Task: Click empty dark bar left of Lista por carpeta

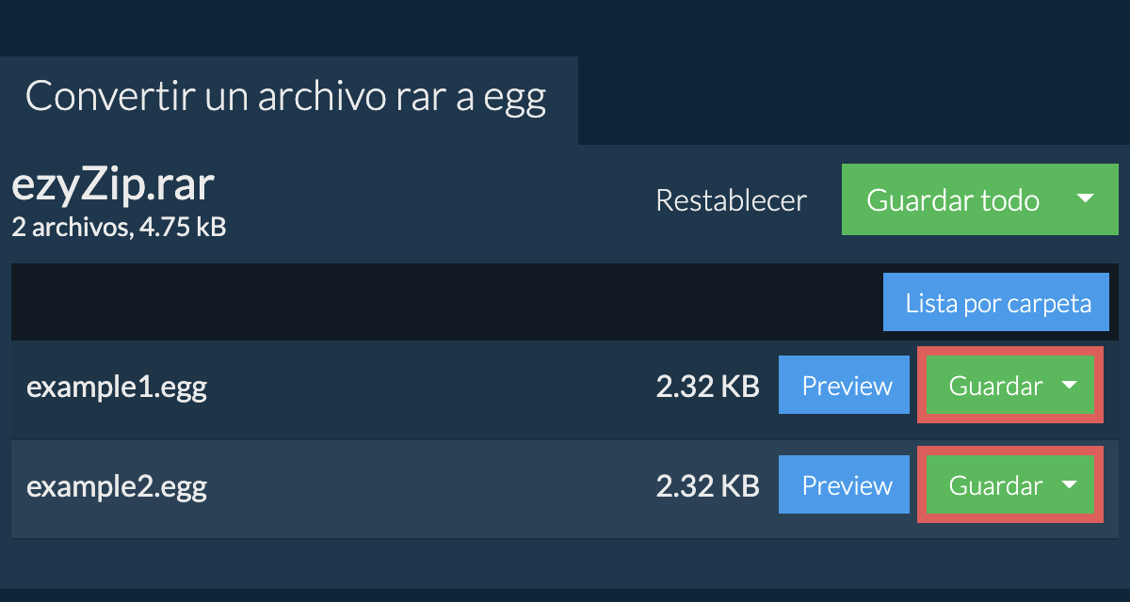Action: click(443, 302)
